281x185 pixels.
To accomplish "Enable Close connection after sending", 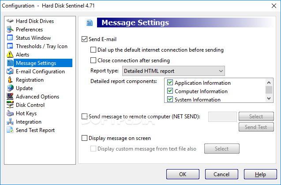I will click(x=93, y=60).
